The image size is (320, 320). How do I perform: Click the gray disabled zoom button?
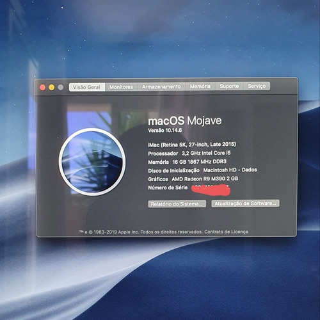point(61,87)
